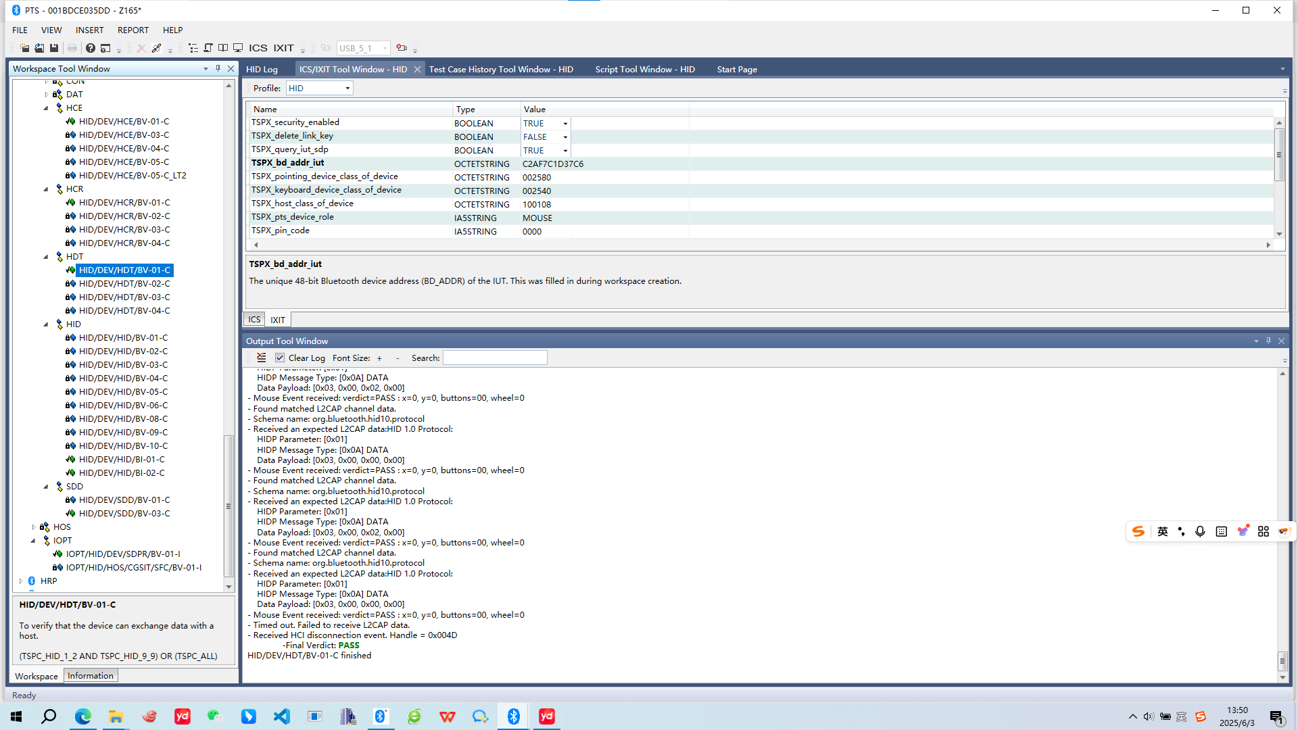Click the Open Workspace toolbar icon

pos(39,48)
